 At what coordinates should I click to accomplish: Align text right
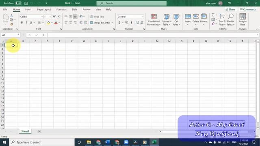75,23
